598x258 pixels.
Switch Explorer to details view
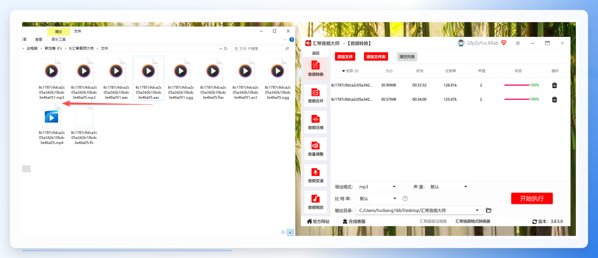(284, 232)
